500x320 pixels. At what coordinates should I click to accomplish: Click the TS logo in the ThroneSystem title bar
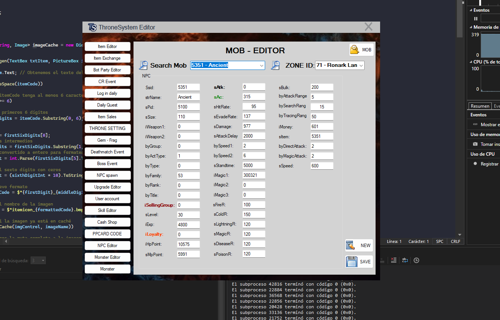tap(92, 27)
